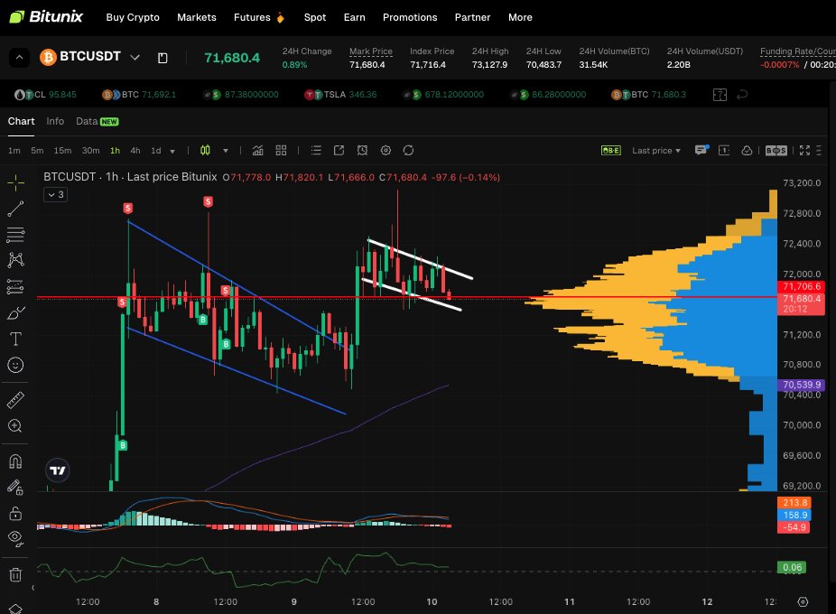Select the trend line drawing tool
Image resolution: width=836 pixels, height=614 pixels.
(15, 209)
